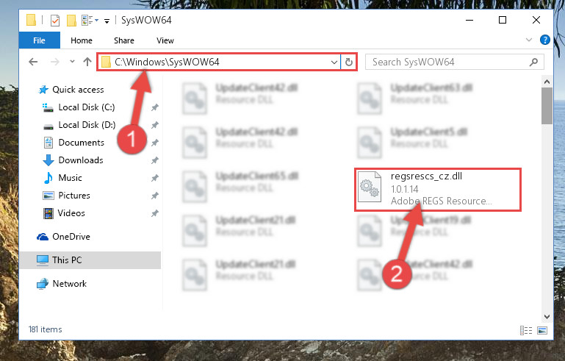565x361 pixels.
Task: Expand the address bar history dropdown
Action: [334, 62]
